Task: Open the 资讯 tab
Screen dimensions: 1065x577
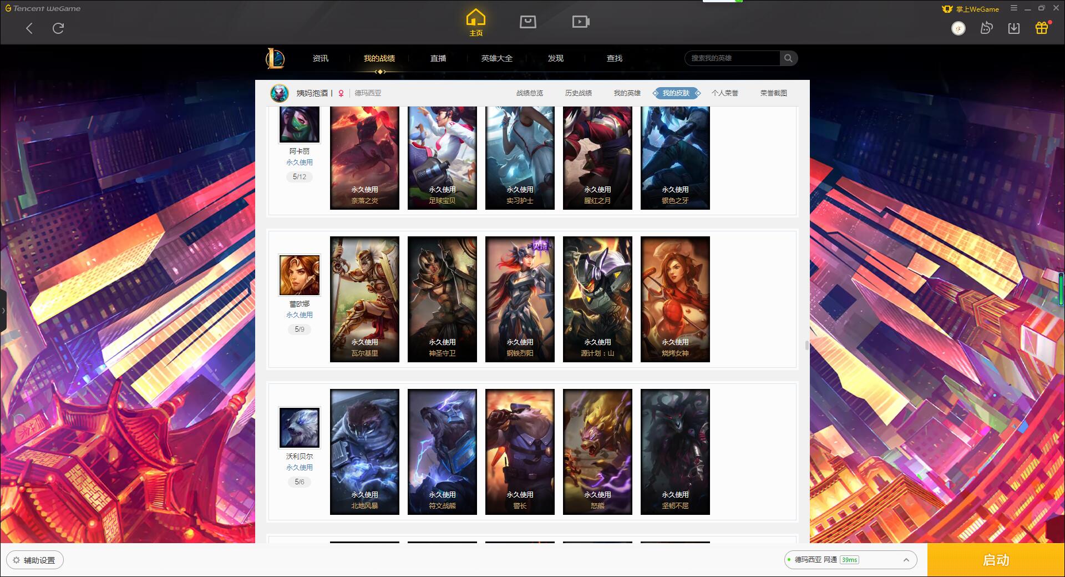Action: 321,58
